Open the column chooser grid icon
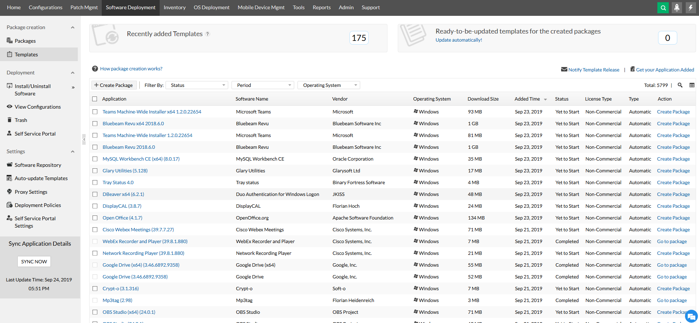The width and height of the screenshot is (699, 323). [x=692, y=85]
